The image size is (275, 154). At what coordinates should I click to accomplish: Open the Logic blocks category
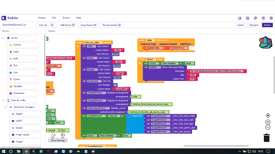coord(23,52)
